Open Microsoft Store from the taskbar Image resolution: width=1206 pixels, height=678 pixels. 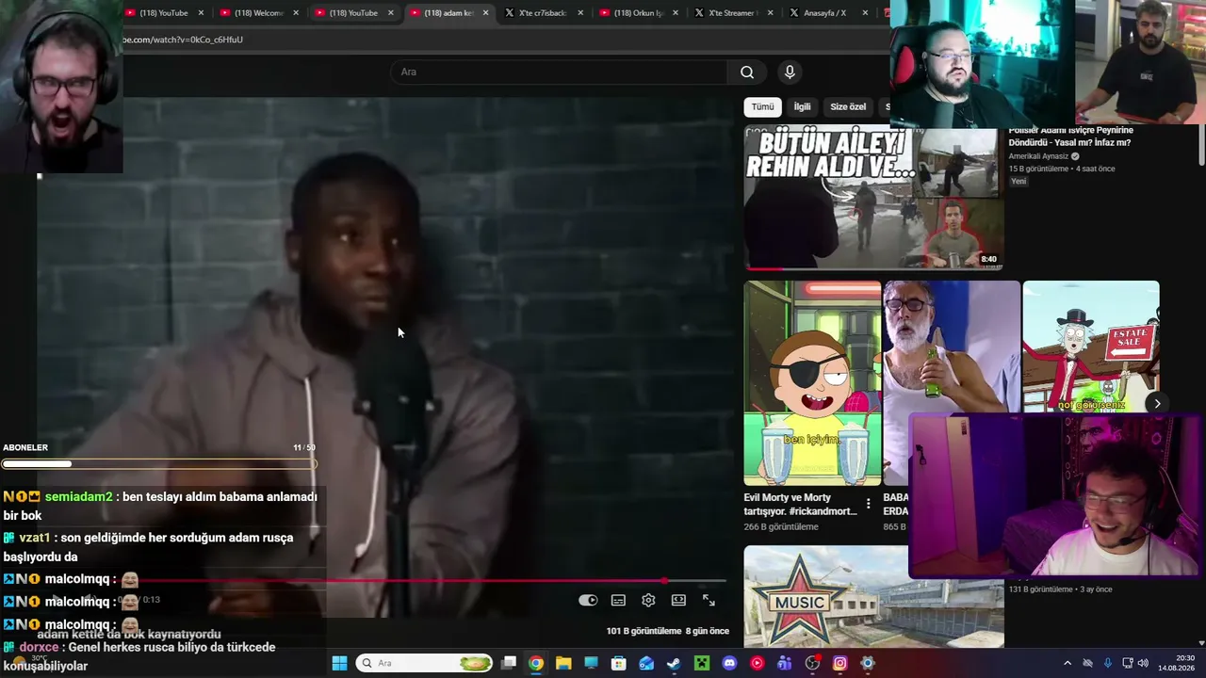pyautogui.click(x=619, y=663)
